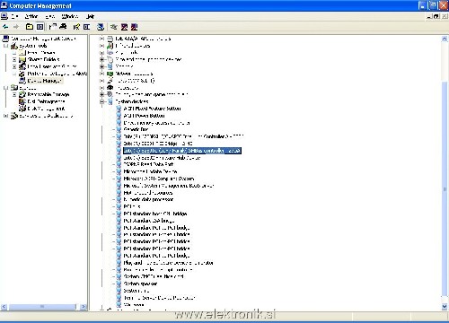Select Numeric data processor device
Image resolution: width=449 pixels, height=323 pixels.
pos(148,199)
